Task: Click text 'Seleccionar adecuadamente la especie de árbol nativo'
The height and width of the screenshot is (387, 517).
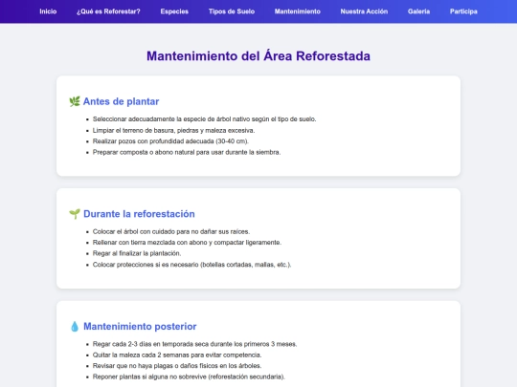Action: coord(171,119)
